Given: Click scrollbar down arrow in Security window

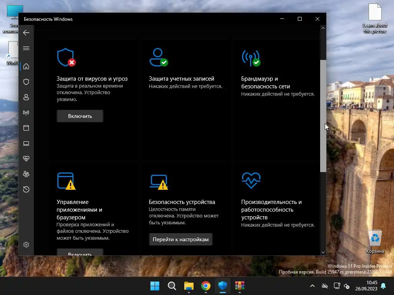Looking at the screenshot, I should pyautogui.click(x=323, y=252).
